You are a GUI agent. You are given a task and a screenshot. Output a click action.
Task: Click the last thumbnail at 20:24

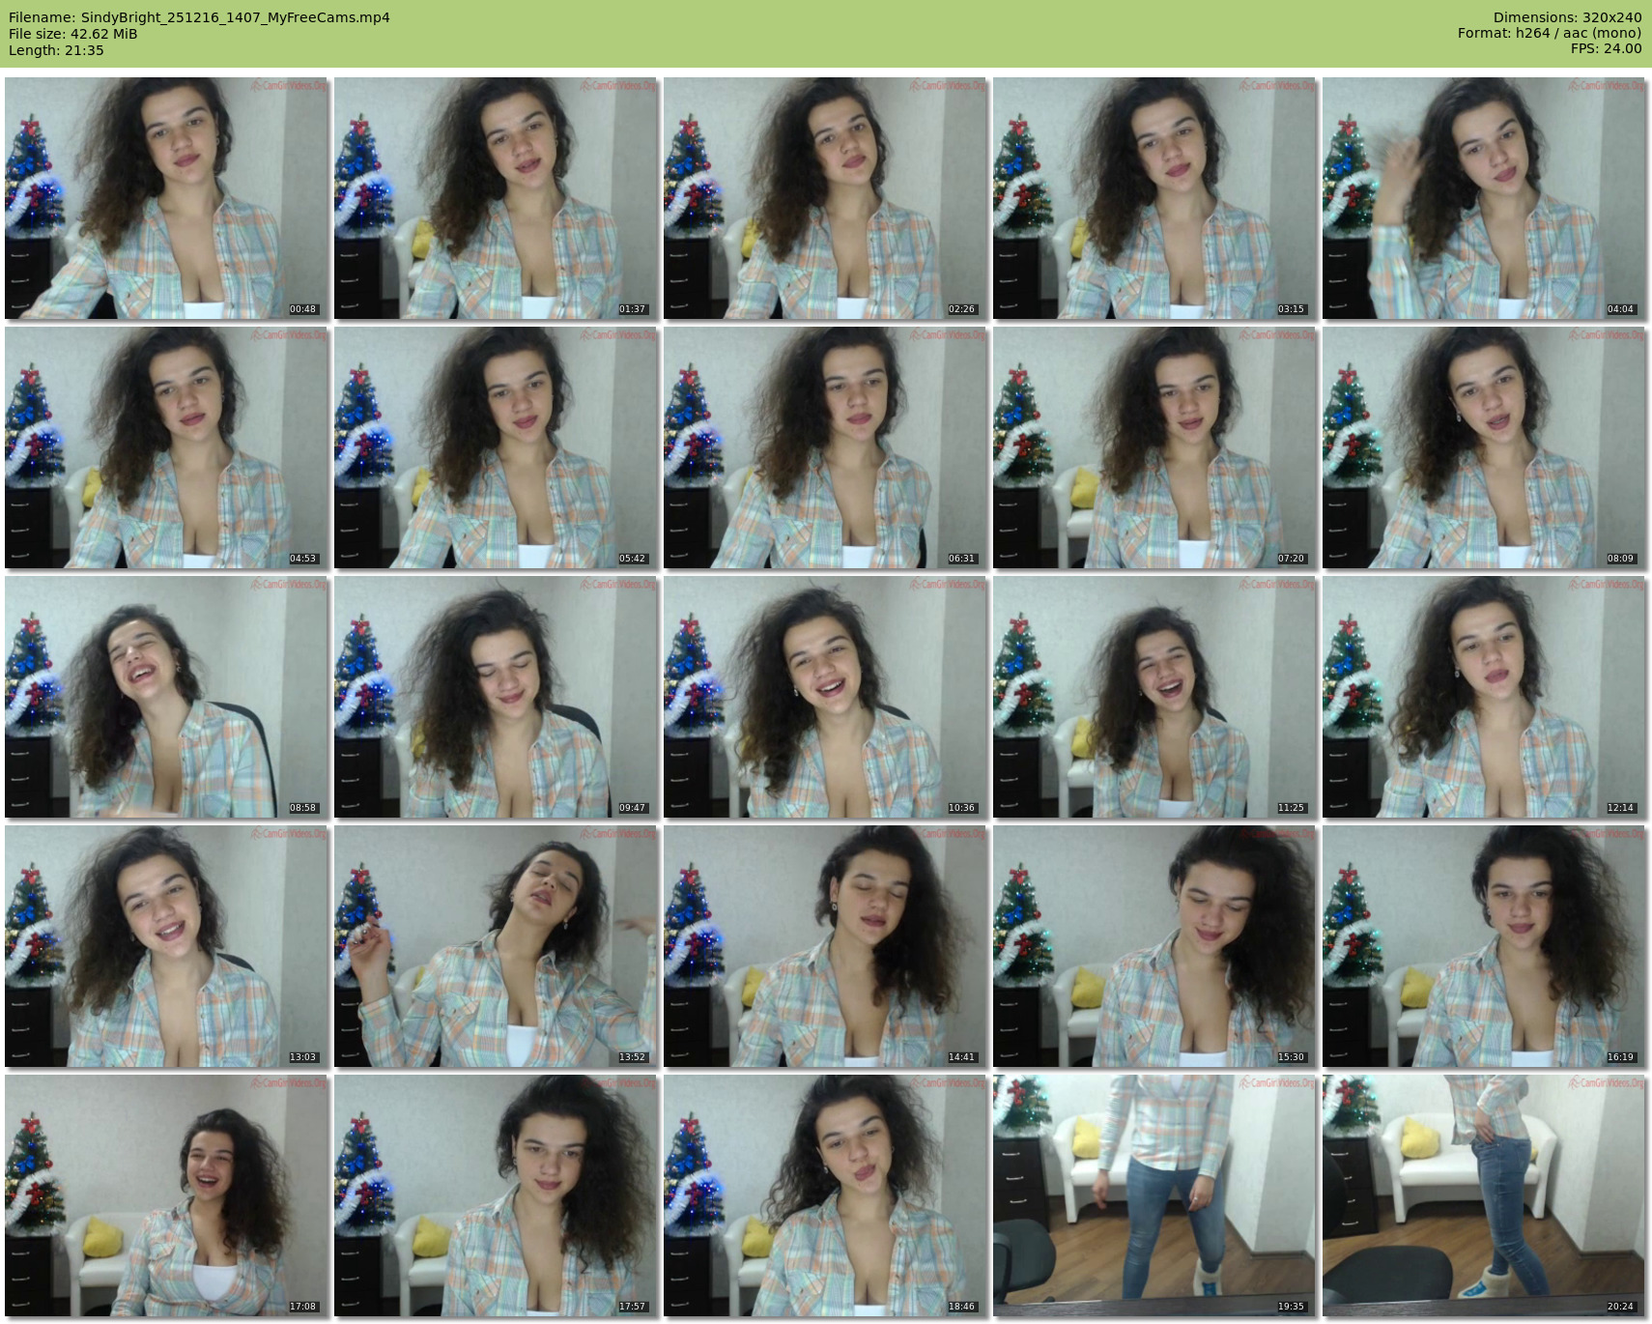(x=1484, y=1195)
